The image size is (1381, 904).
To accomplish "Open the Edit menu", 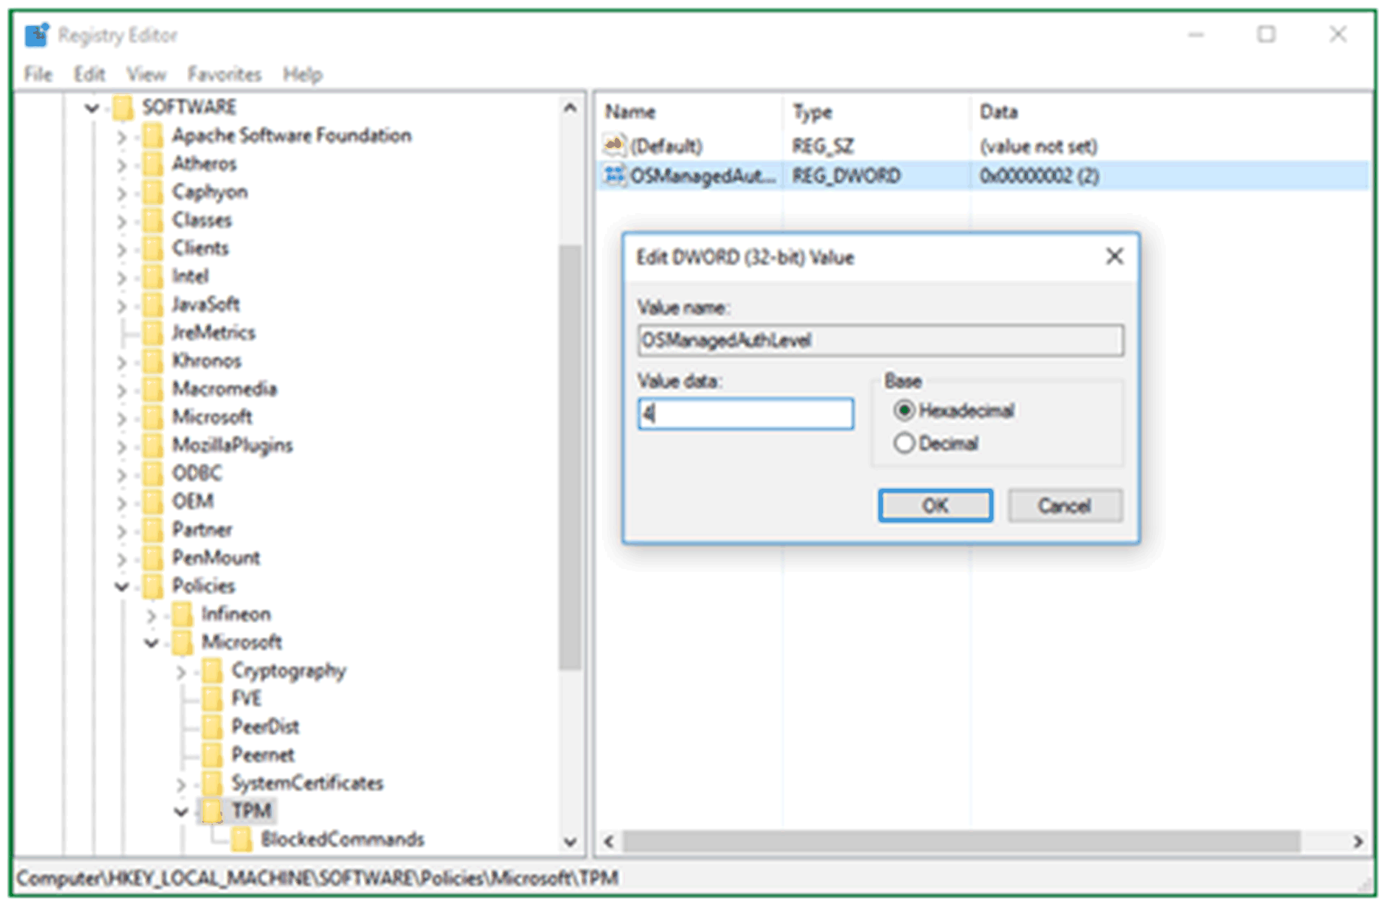I will [x=90, y=74].
